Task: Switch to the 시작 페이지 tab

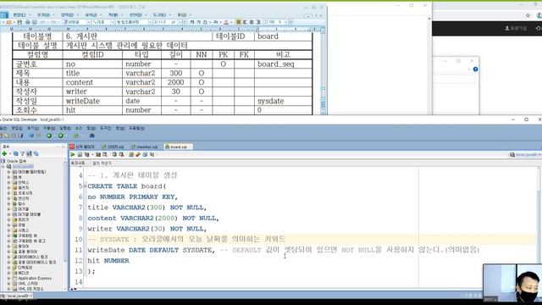Action: coord(82,147)
